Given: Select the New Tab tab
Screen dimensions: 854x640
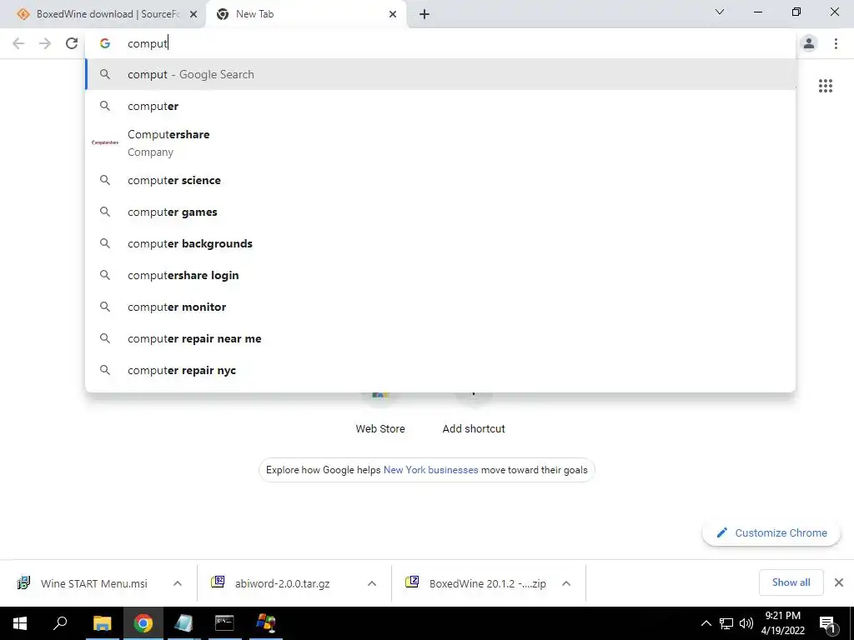Looking at the screenshot, I should 306,14.
